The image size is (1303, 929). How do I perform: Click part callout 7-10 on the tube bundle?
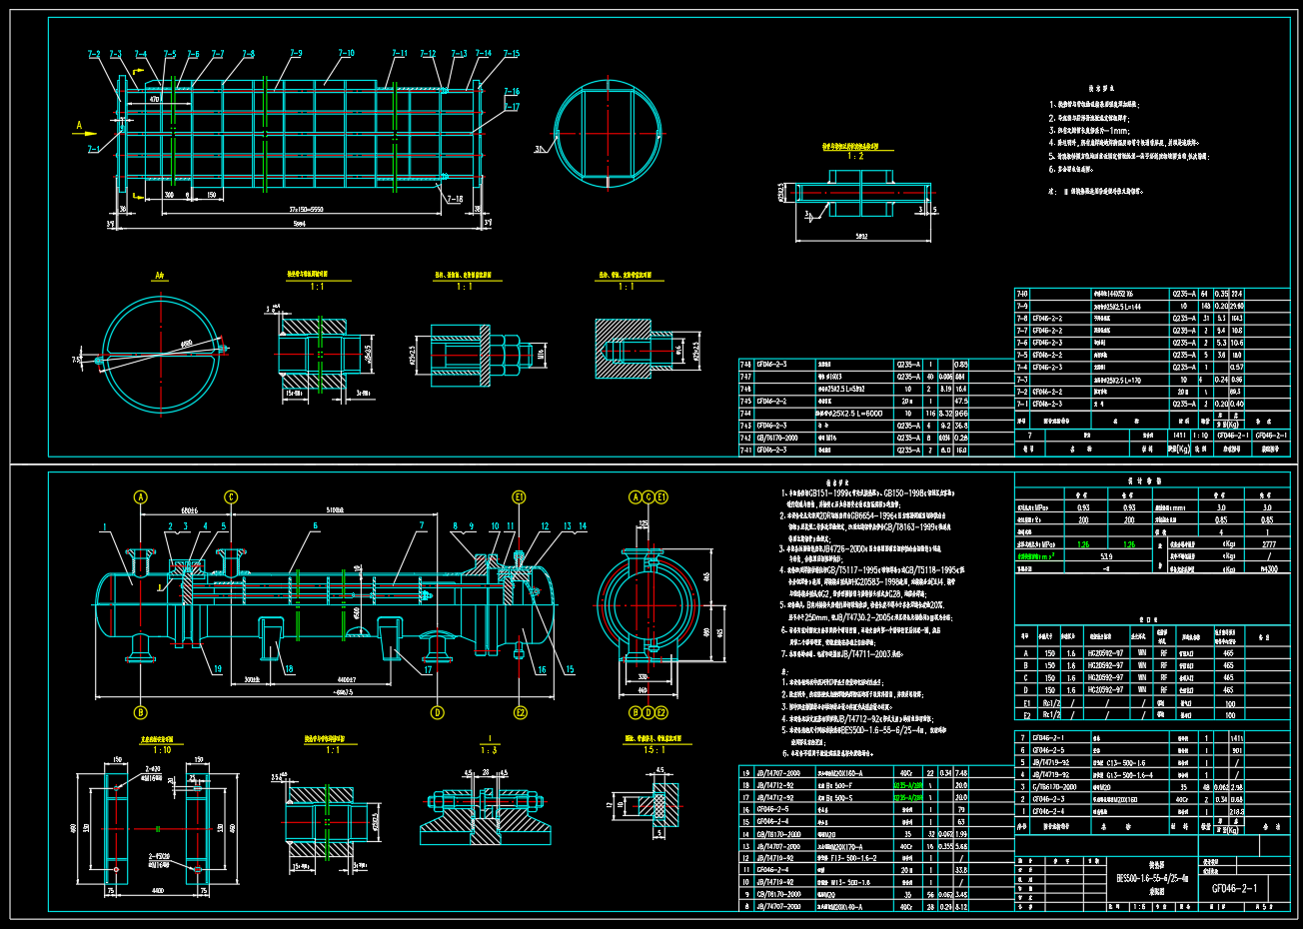click(345, 53)
